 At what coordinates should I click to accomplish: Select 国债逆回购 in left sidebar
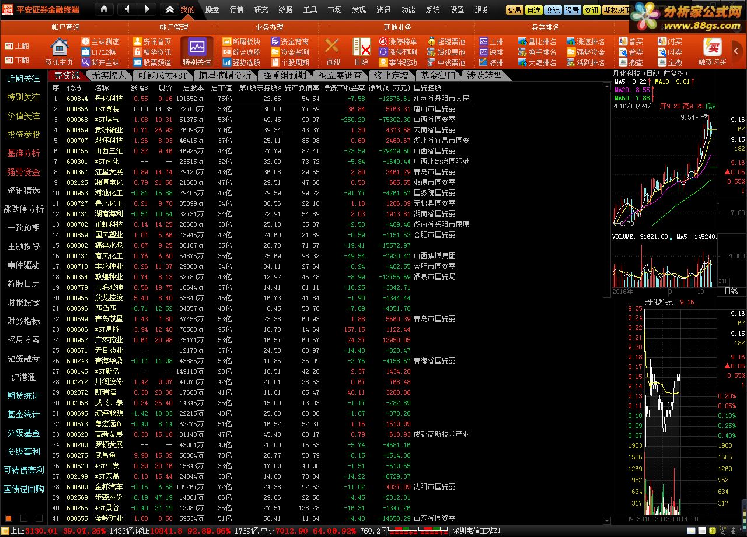click(24, 489)
